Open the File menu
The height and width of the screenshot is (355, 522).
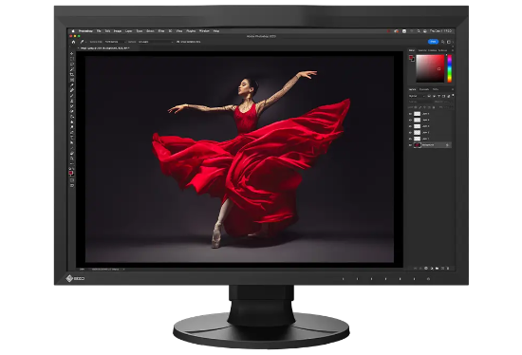tap(99, 31)
